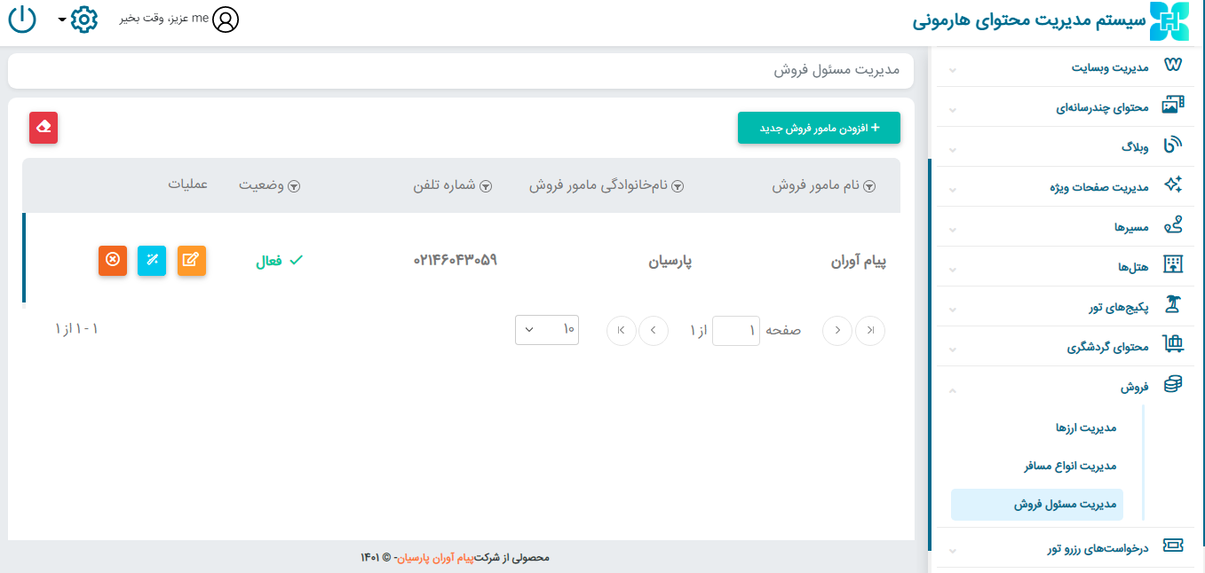The height and width of the screenshot is (573, 1205).
Task: Click the orange edit icon in the row
Action: pos(191,260)
